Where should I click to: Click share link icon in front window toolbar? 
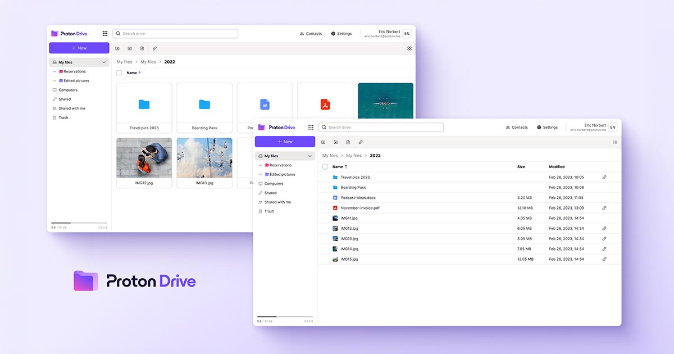(361, 142)
